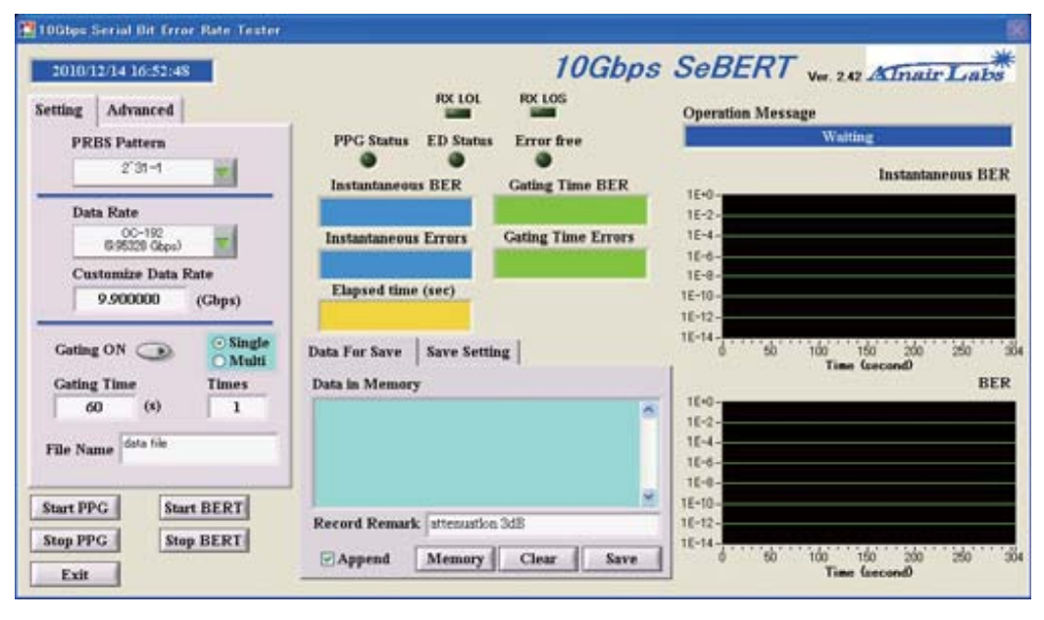Open the Data For Save tab
1044x620 pixels.
(356, 351)
